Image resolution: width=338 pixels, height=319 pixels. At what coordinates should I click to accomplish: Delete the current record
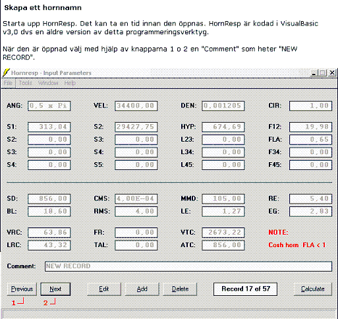(180, 289)
